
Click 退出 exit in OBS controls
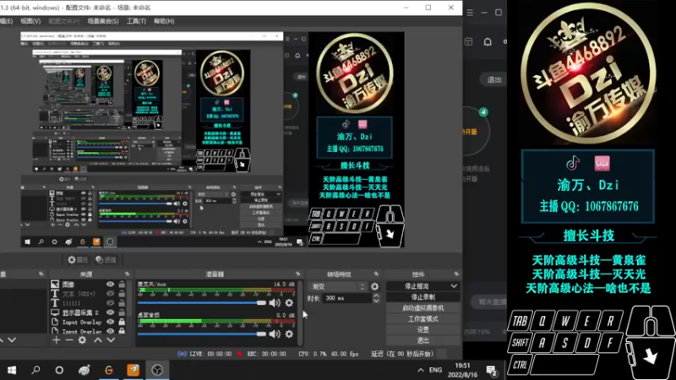(x=423, y=340)
